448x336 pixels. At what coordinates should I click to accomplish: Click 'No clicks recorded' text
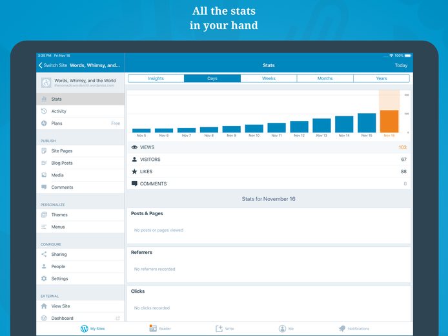pos(152,308)
